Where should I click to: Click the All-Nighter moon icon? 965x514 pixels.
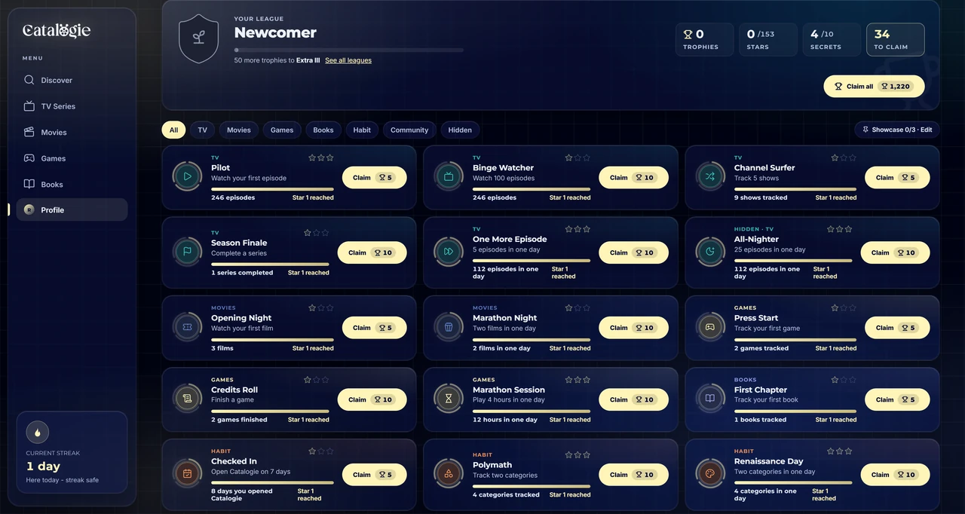click(710, 252)
